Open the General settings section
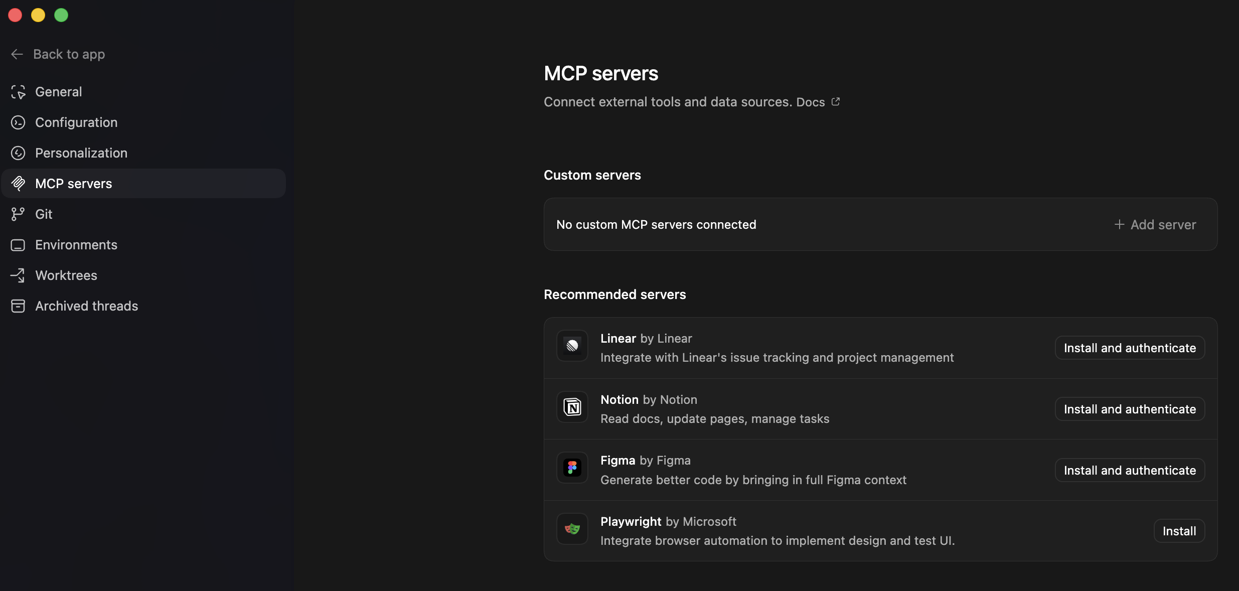 click(58, 92)
